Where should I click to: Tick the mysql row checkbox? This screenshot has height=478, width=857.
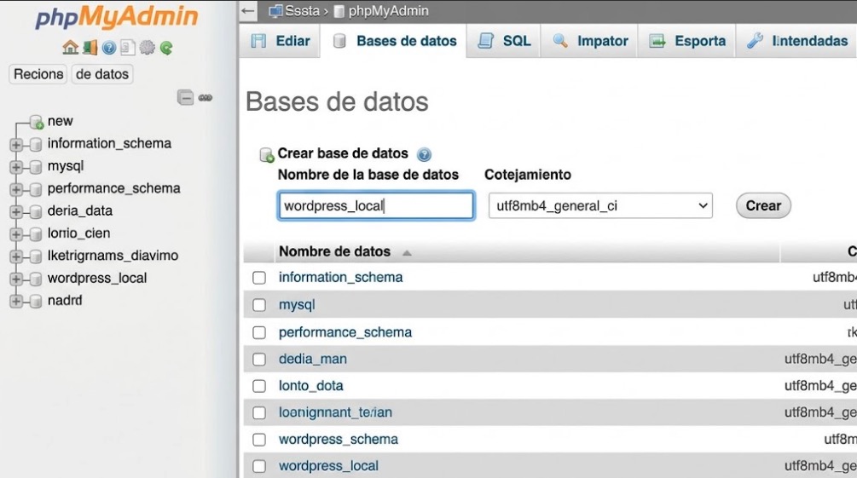(x=259, y=305)
